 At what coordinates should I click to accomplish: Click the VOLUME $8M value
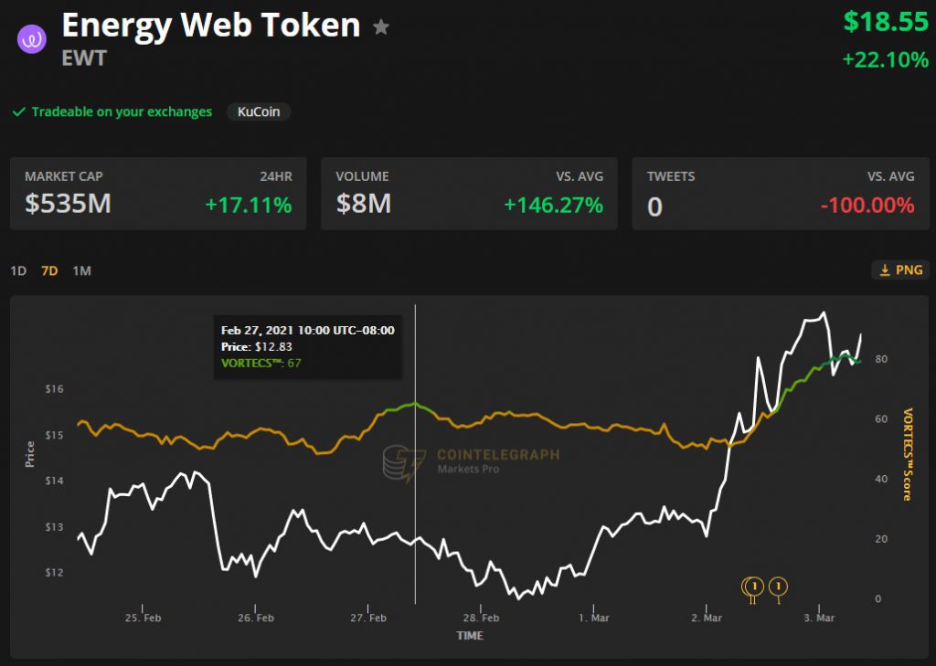[364, 204]
